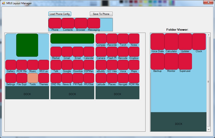Screen dimensions: 215x138
Task: Select the Phone icon in the top dock
Action: pos(55,23)
